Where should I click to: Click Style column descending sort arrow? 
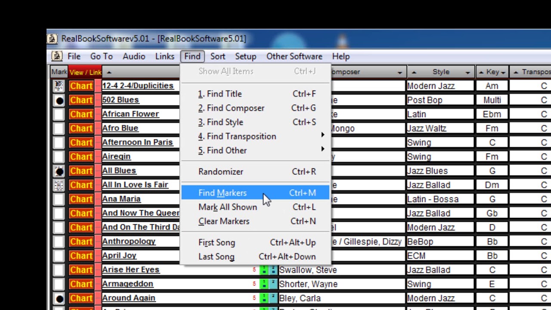tap(468, 72)
